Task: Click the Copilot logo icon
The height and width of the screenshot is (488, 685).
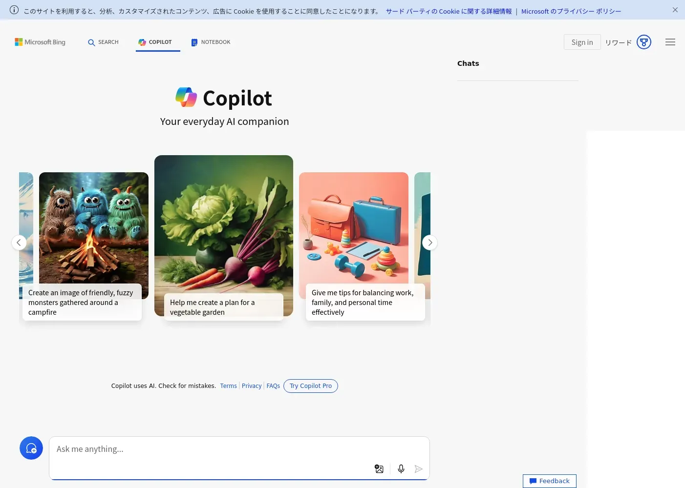Action: (x=186, y=97)
